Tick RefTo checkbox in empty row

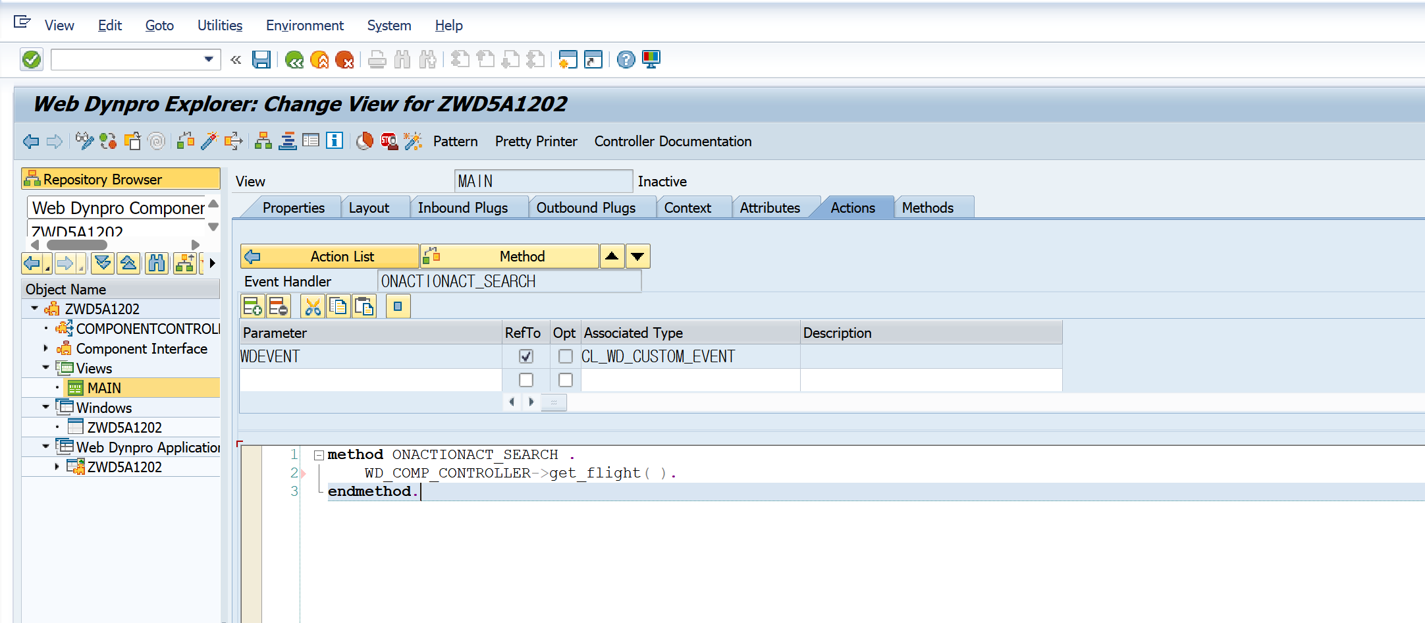point(526,380)
